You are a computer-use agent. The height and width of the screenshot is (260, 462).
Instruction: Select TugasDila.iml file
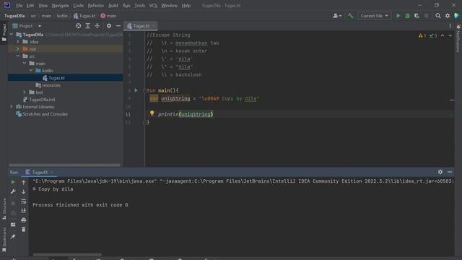42,100
